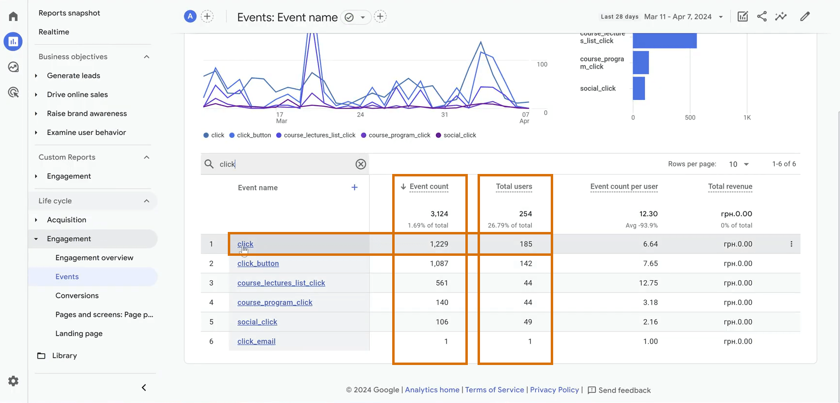Open Engagement overview
The height and width of the screenshot is (403, 840).
(x=94, y=258)
